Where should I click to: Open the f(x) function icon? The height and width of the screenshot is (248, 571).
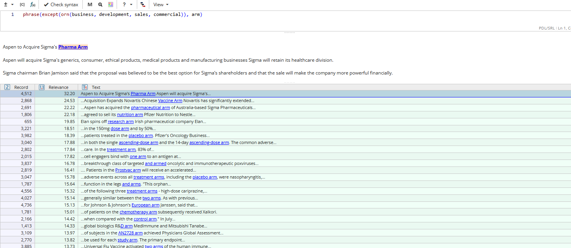(x=33, y=5)
